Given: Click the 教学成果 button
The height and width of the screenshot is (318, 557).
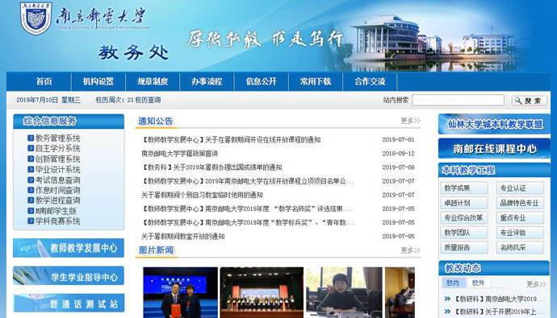Looking at the screenshot, I should click(465, 188).
